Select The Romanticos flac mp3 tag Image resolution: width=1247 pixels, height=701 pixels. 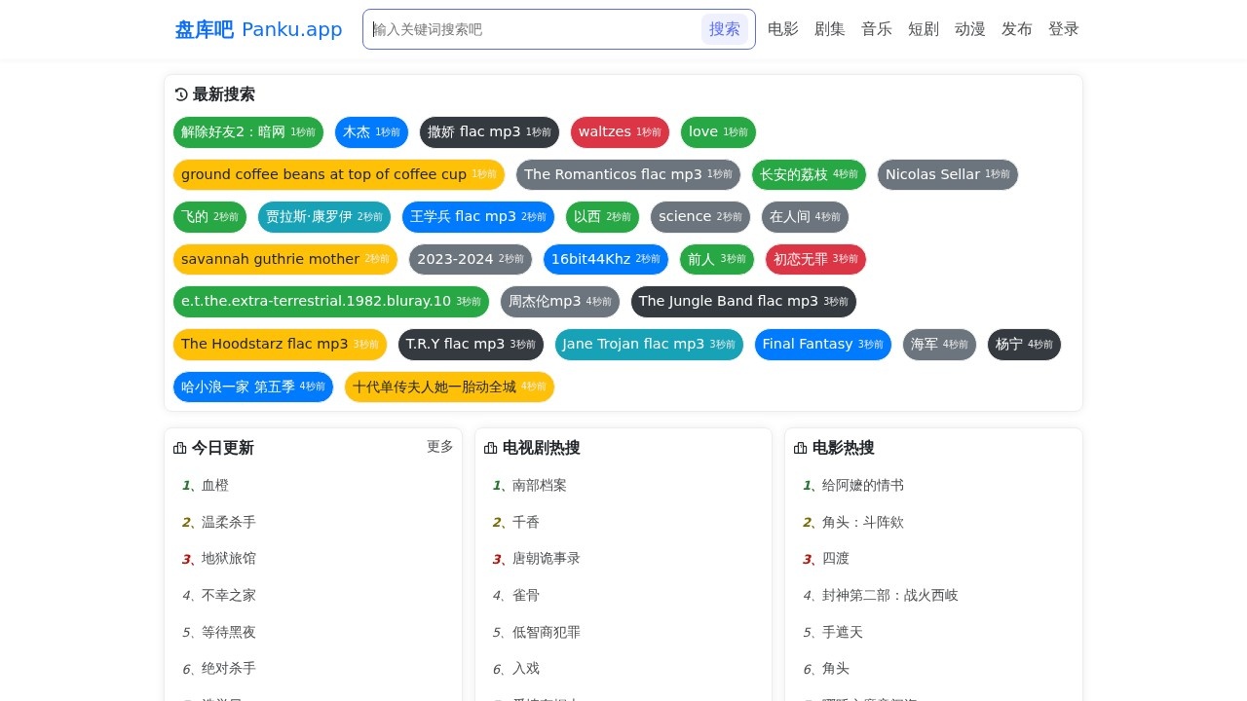tap(628, 175)
